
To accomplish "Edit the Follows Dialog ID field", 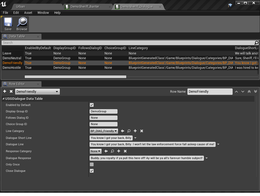I will pos(103,118).
